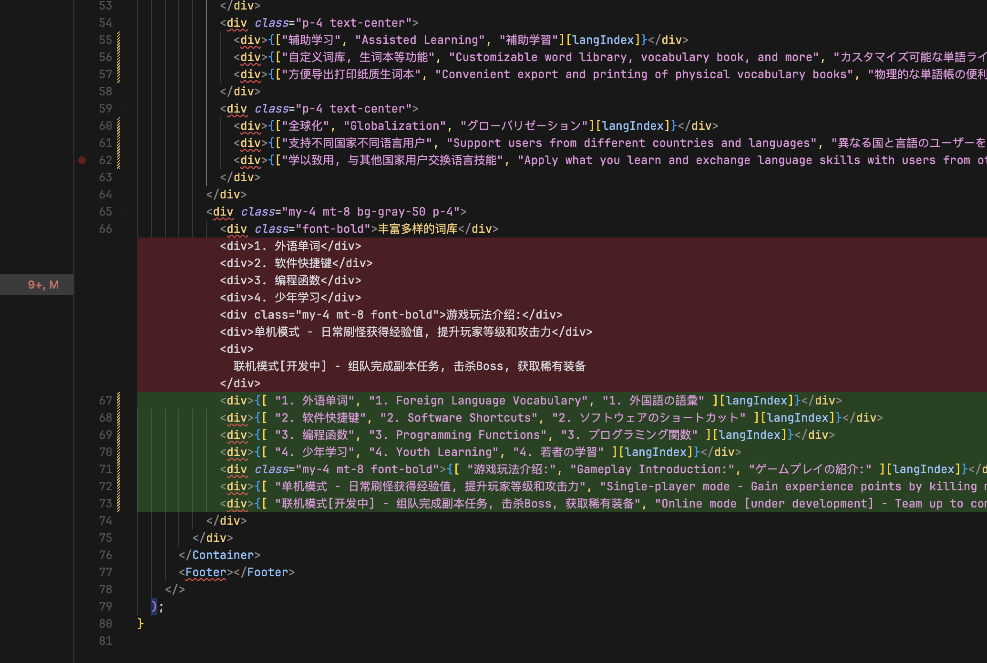Click langIndex in the Globalization line
987x663 pixels.
tap(633, 126)
